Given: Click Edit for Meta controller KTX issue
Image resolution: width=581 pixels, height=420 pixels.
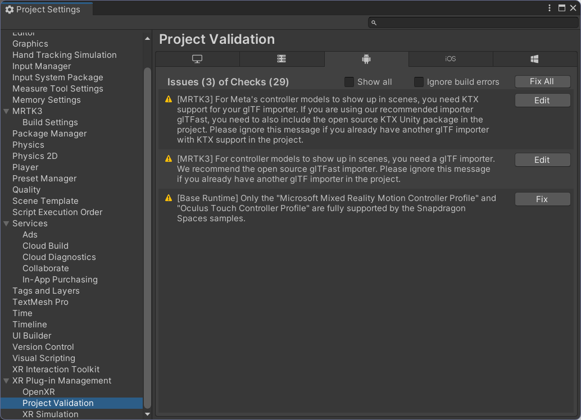Looking at the screenshot, I should [x=542, y=101].
